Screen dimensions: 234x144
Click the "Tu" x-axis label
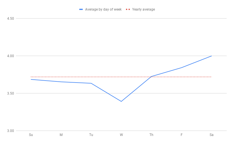91,135
